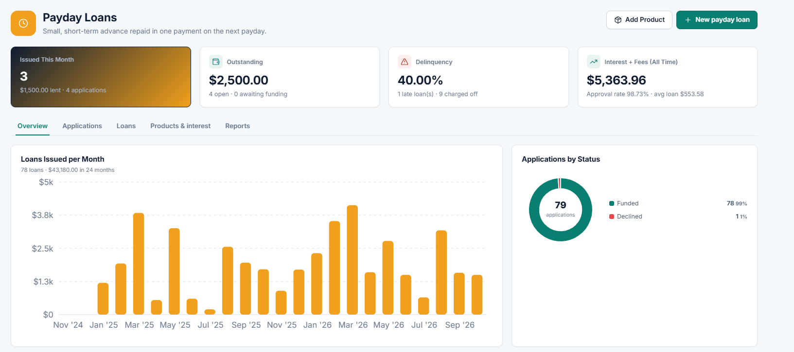
Task: Click the Nov '24 axis label
Action: coord(68,325)
